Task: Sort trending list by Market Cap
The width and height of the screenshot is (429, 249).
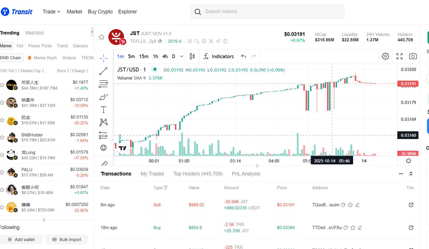Action: [x=33, y=71]
